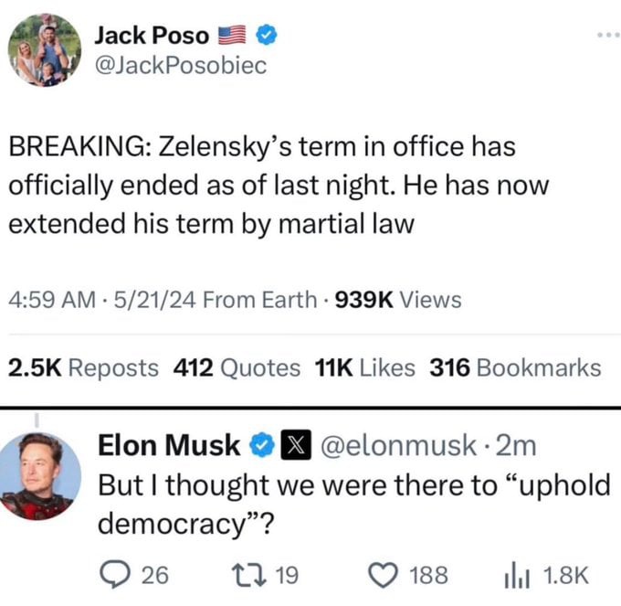Open the @elonmusk handle link
Viewport: 621px width, 606px height.
[x=398, y=445]
